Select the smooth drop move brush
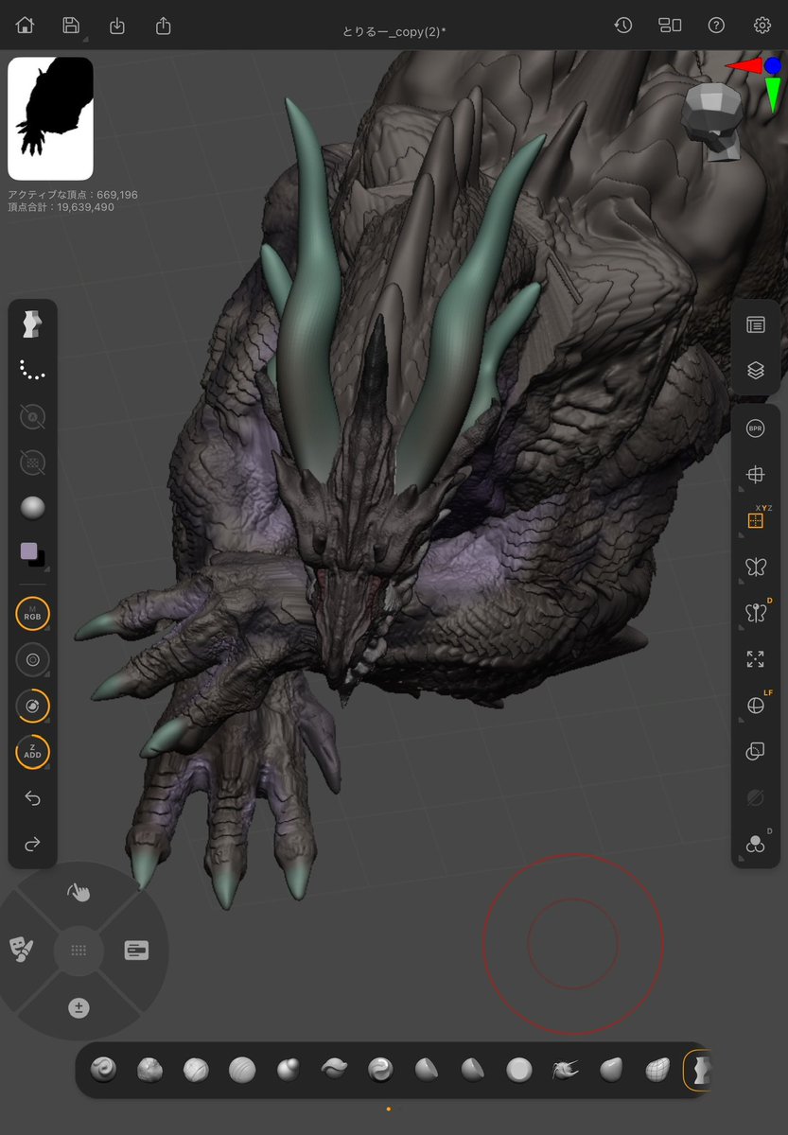788x1135 pixels. [612, 1070]
